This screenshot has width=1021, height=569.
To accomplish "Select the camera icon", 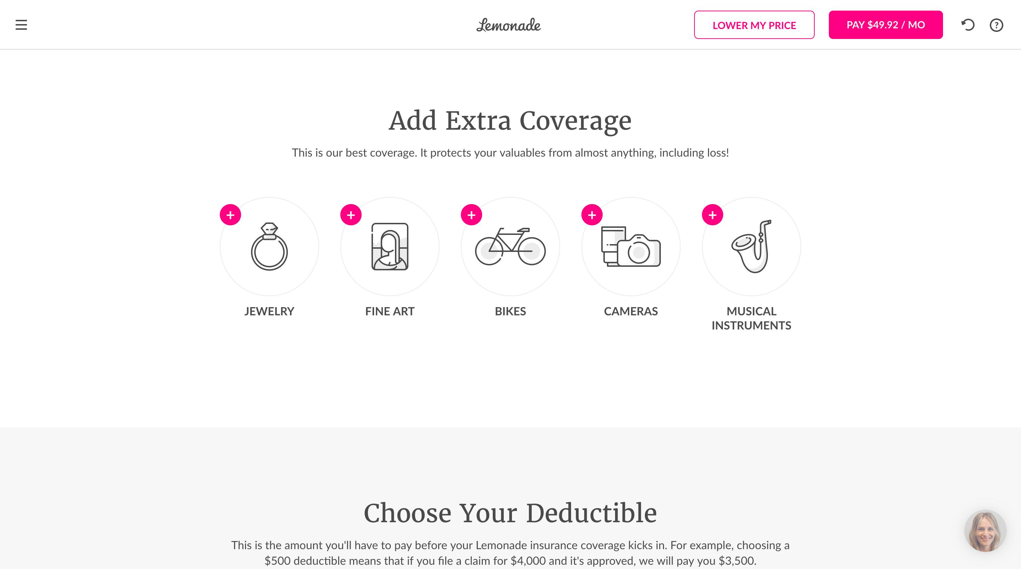I will [x=631, y=246].
